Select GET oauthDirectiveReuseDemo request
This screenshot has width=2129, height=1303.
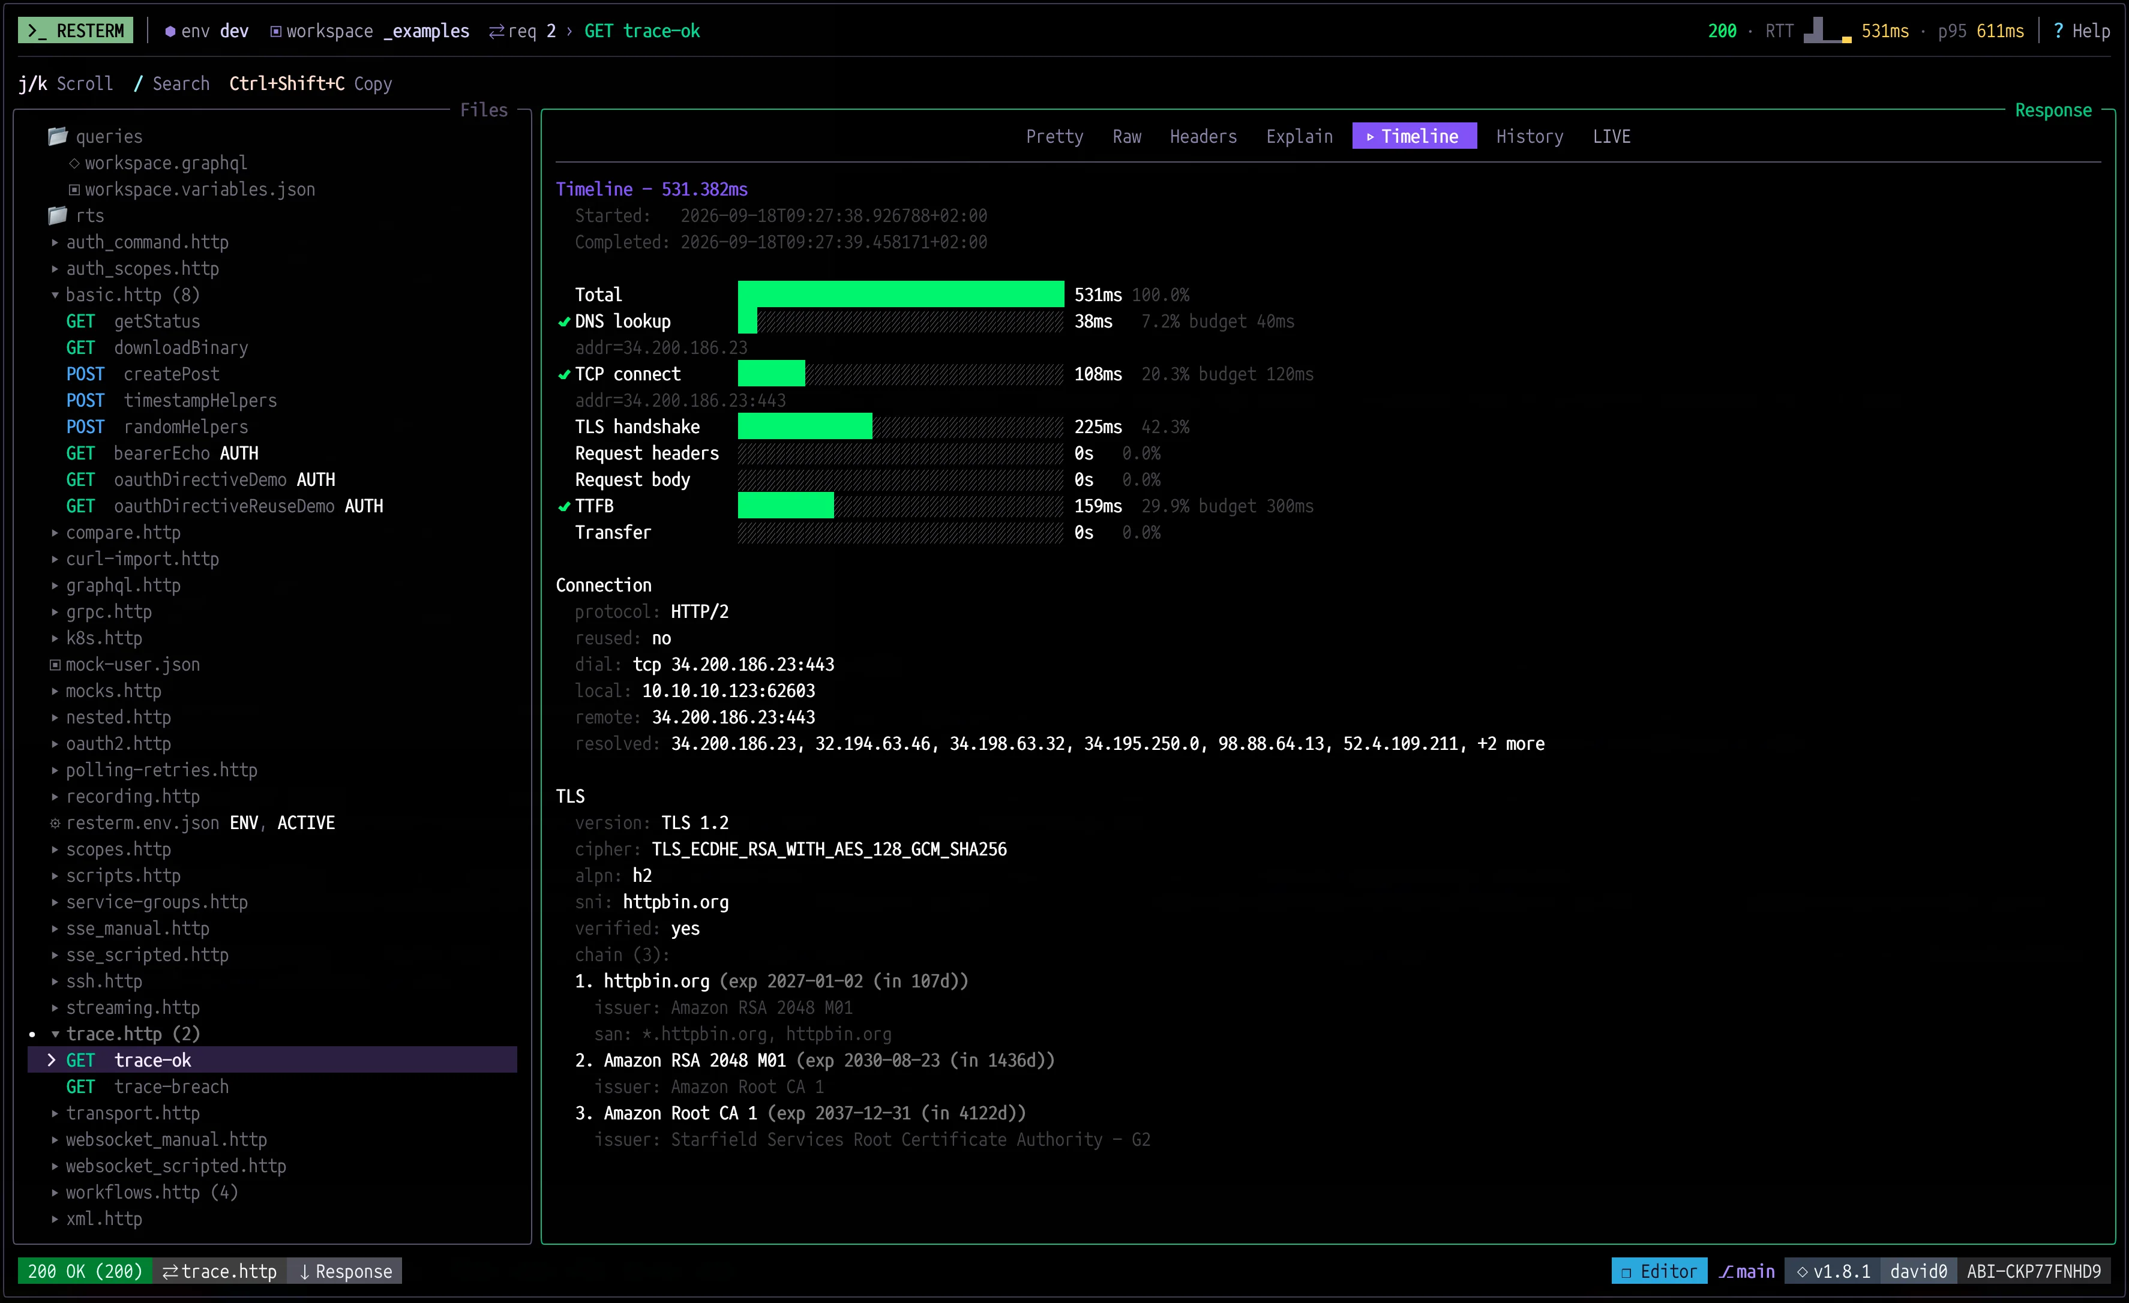[224, 506]
